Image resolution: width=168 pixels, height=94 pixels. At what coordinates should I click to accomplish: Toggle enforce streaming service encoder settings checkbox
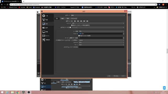(x=72, y=25)
